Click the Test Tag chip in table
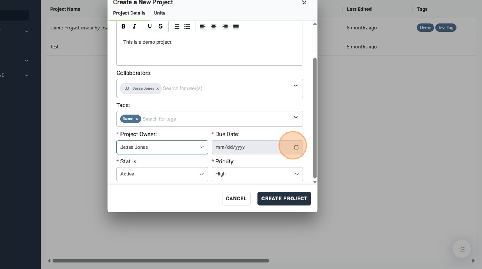 tap(446, 28)
